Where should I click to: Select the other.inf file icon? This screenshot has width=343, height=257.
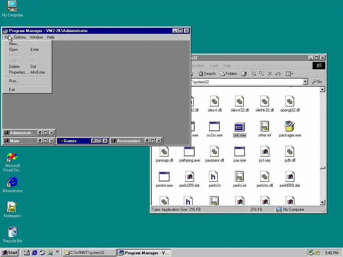coord(265,129)
